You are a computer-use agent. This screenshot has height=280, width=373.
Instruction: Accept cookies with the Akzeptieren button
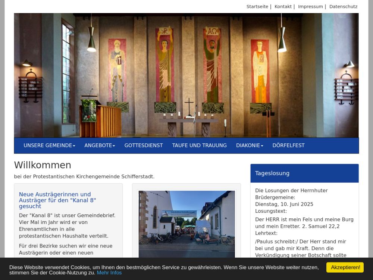tap(345, 267)
